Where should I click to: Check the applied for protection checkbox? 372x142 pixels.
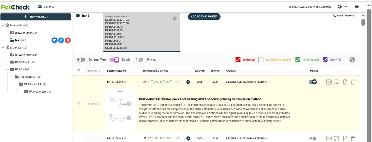[261, 60]
